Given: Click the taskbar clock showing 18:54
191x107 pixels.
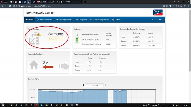Looking at the screenshot, I should click(x=185, y=105).
